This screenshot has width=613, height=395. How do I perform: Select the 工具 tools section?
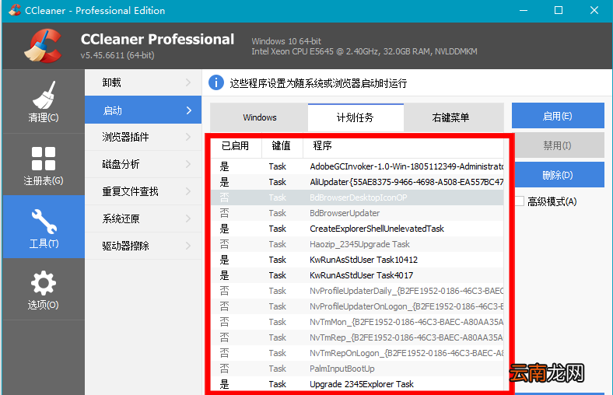click(x=44, y=227)
